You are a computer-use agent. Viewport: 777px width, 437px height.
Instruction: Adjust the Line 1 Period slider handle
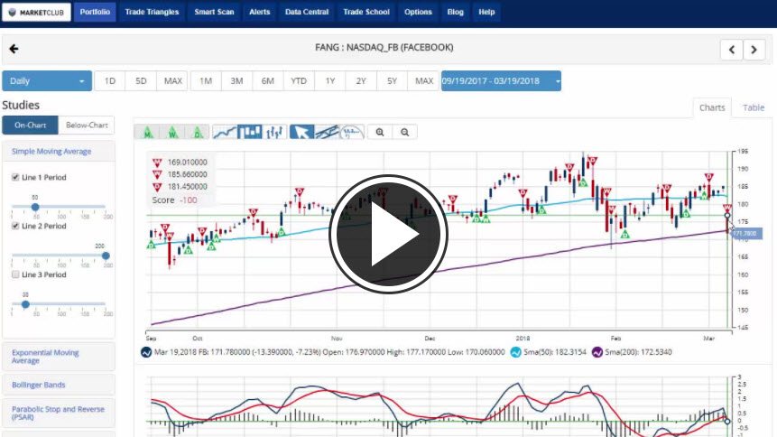click(x=35, y=207)
